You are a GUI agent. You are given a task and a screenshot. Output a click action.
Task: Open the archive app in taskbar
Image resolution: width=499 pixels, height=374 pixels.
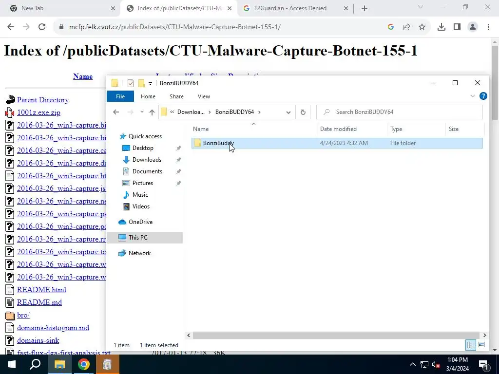pyautogui.click(x=107, y=364)
